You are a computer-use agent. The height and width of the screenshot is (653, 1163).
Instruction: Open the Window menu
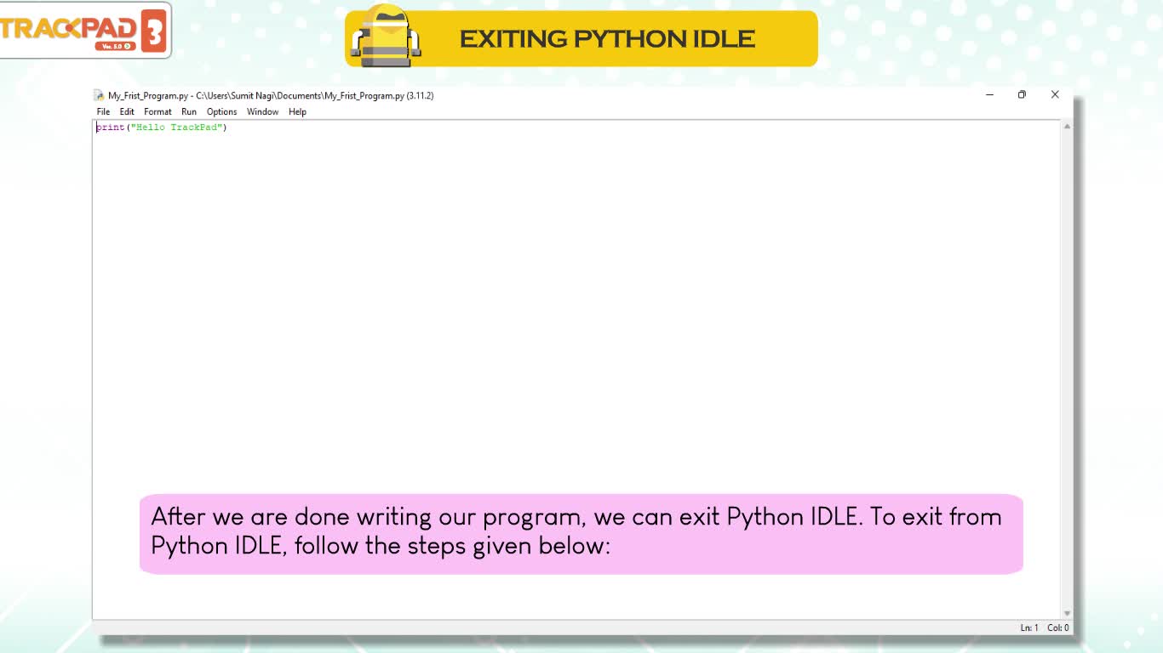point(262,111)
